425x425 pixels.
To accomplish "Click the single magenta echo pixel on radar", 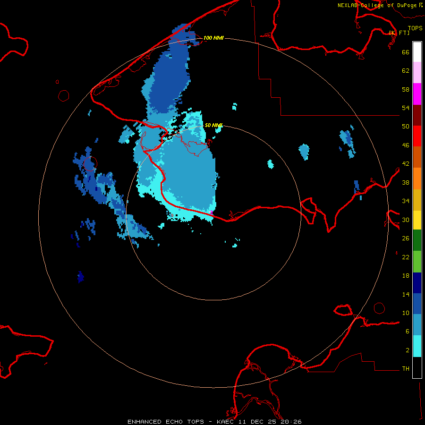I will coord(212,212).
